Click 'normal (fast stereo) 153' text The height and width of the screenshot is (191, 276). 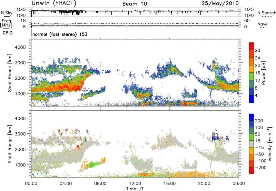click(x=60, y=34)
